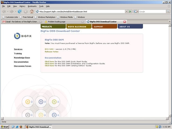172x129 pixels.
Task: Open the Release Notes link
Action: pos(52,52)
